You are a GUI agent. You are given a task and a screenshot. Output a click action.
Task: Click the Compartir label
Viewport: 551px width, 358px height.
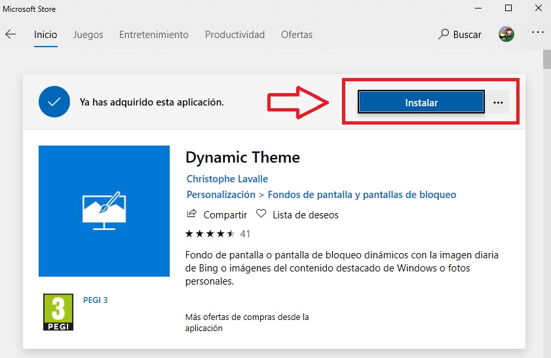click(x=225, y=215)
